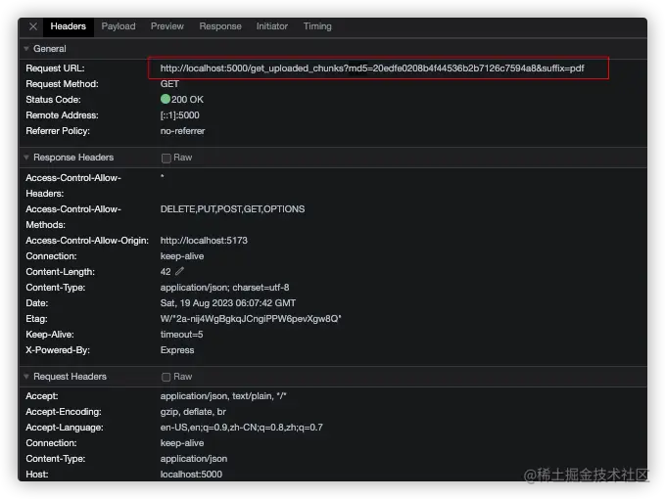Select the Date header value
Image resolution: width=665 pixels, height=499 pixels.
coord(228,303)
